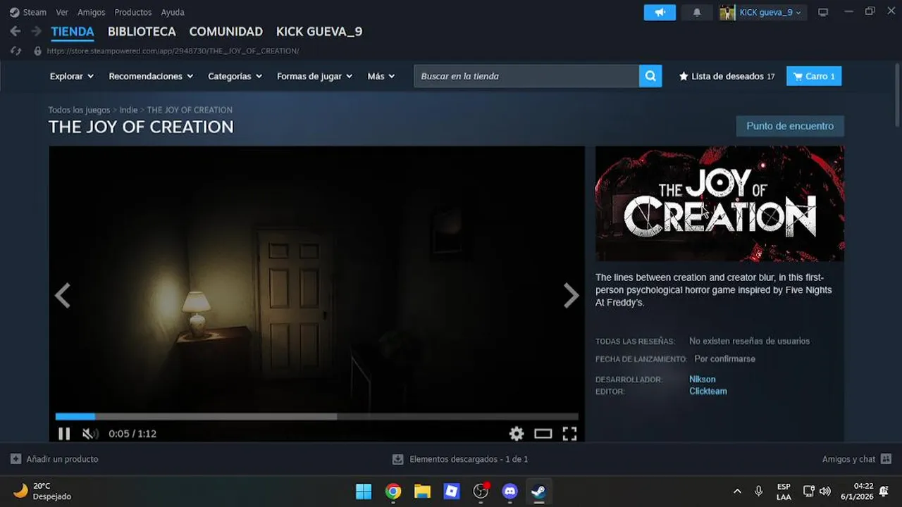Show the previous trailer media item
This screenshot has width=902, height=507.
[x=63, y=296]
